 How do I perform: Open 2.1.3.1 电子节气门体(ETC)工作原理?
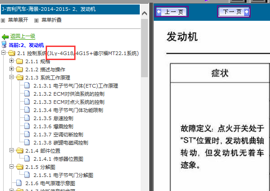pyautogui.click(x=76, y=86)
